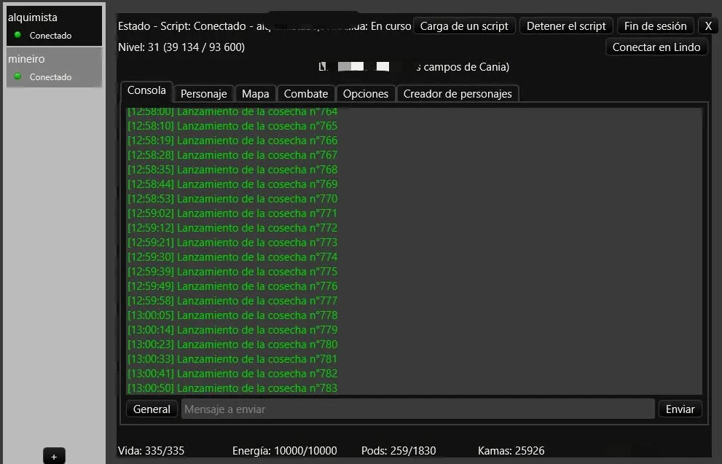Switch to the Personaje tab
The height and width of the screenshot is (464, 722).
pos(203,94)
